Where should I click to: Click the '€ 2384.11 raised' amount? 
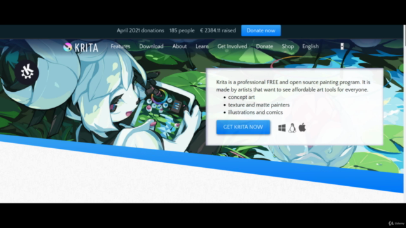pos(218,30)
